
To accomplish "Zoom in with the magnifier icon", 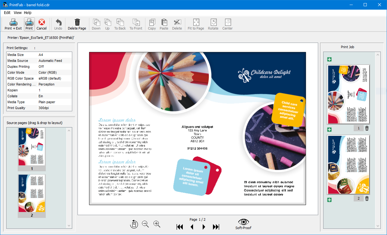I will (x=156, y=224).
